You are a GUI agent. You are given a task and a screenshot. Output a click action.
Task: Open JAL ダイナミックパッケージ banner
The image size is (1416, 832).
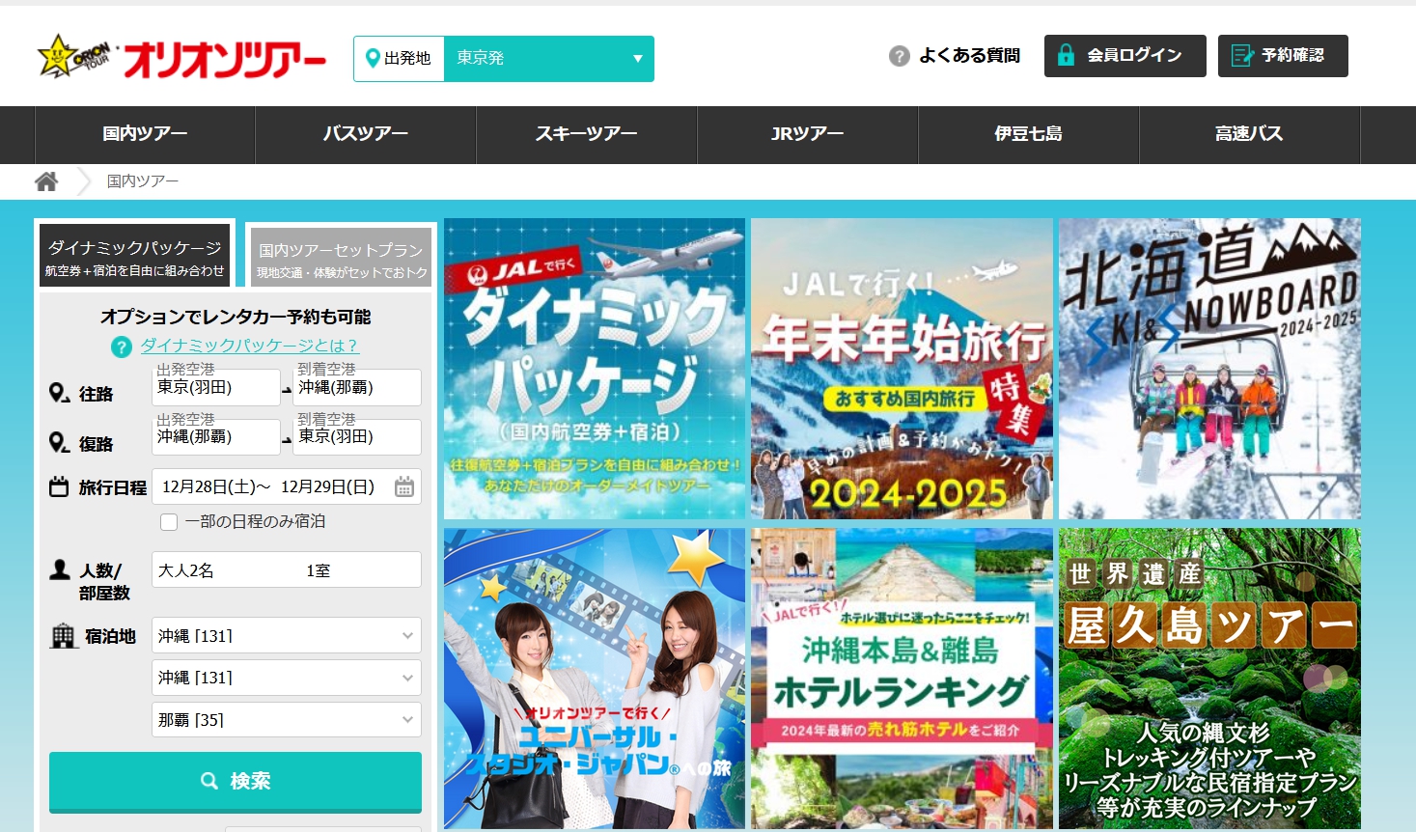click(595, 369)
